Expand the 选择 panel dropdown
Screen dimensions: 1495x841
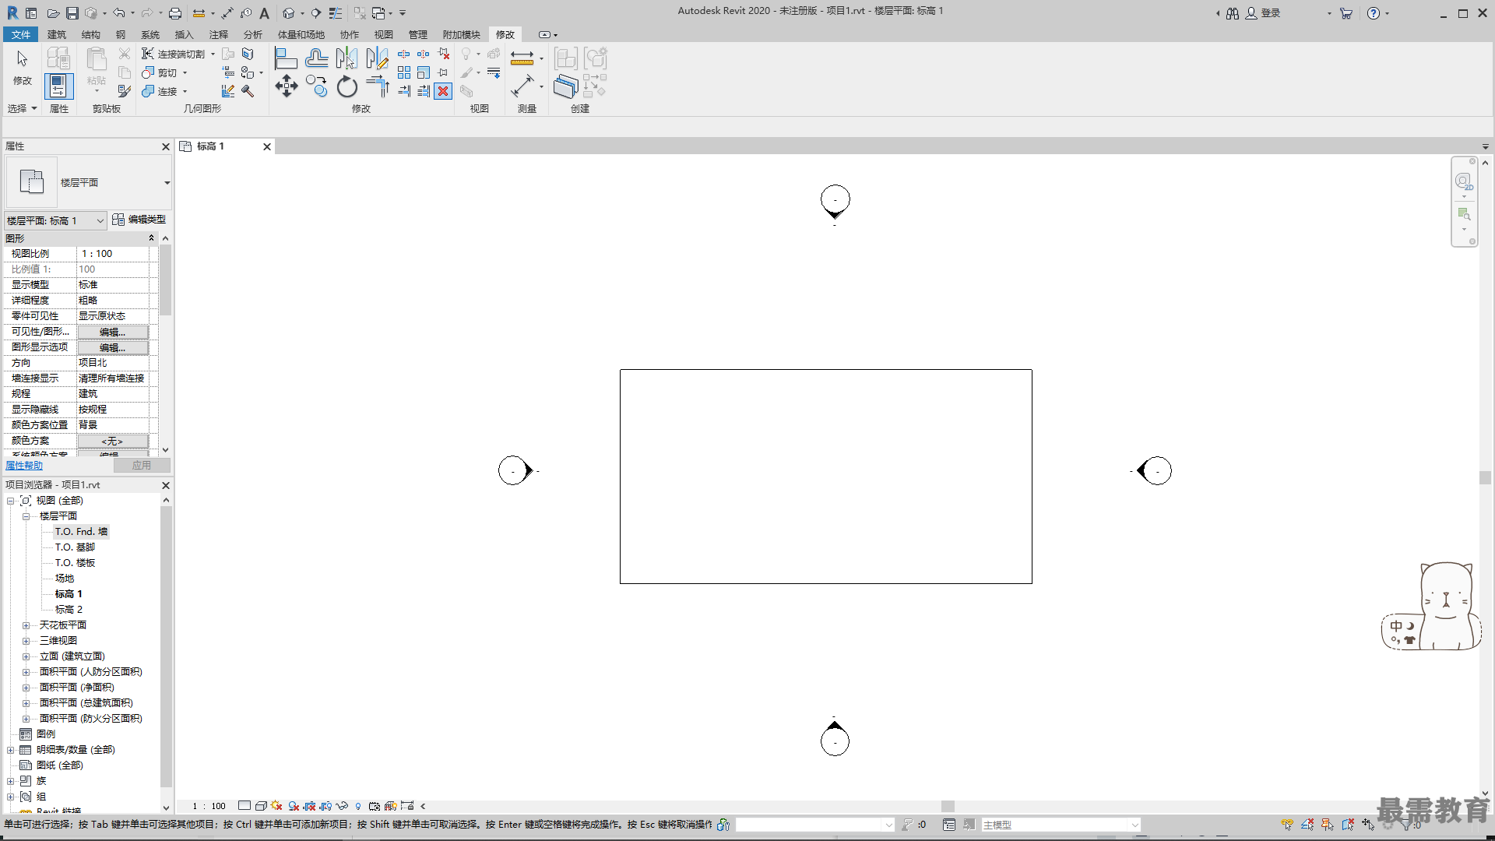point(23,108)
